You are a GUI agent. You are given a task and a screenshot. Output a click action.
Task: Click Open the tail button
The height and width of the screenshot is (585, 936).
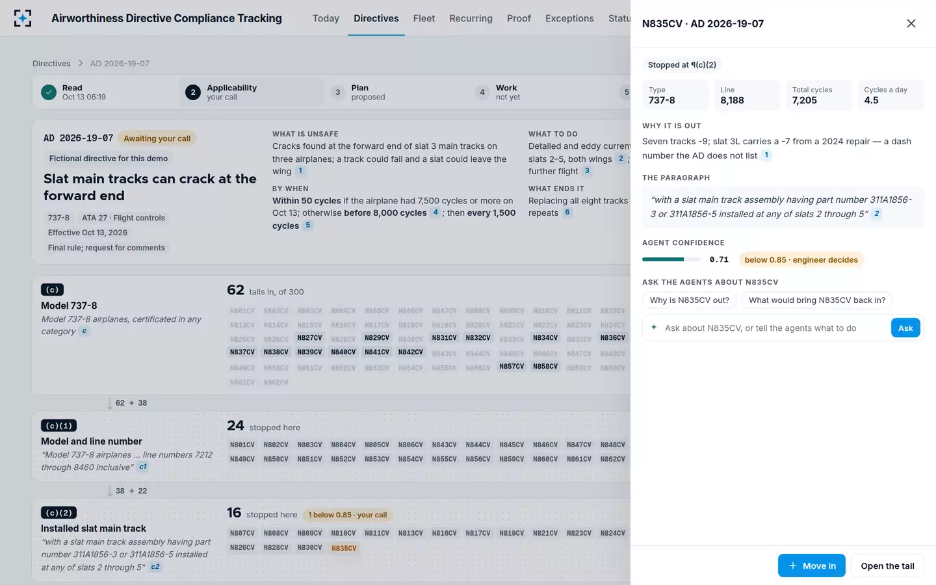887,565
